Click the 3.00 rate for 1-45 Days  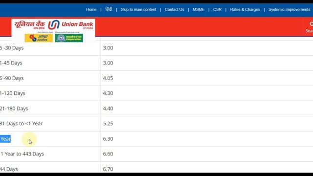[108, 63]
